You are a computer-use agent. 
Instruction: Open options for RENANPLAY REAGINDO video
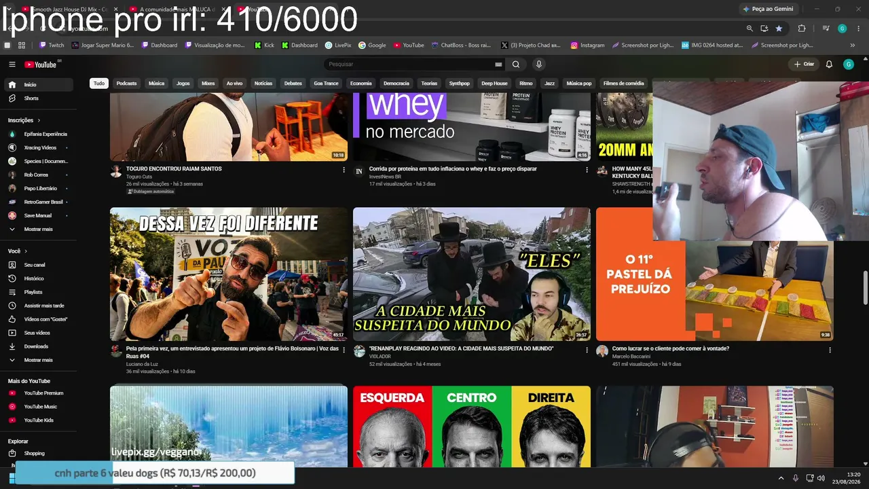587,350
